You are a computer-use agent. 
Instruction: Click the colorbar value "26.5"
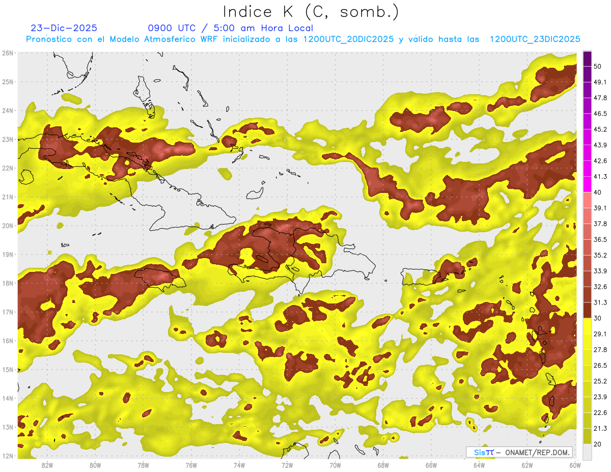click(600, 365)
